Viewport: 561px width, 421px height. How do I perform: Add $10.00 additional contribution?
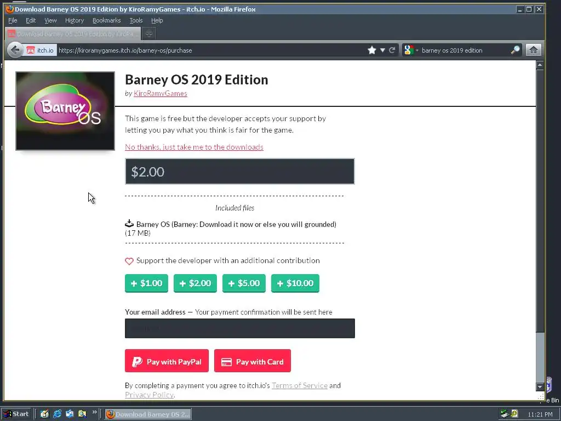295,283
